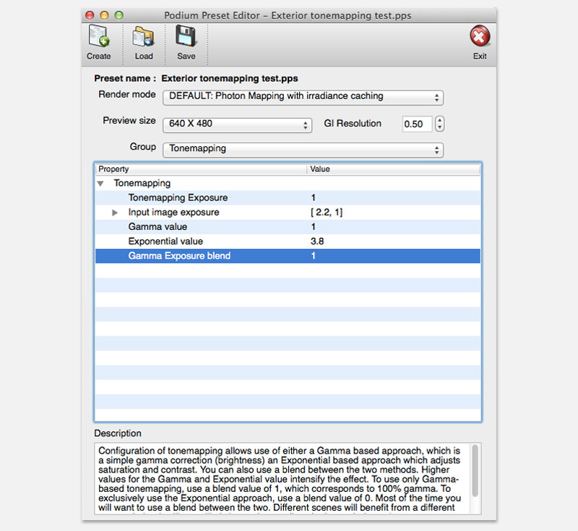
Task: Select the Gamma Exposure blend row
Action: tap(288, 256)
